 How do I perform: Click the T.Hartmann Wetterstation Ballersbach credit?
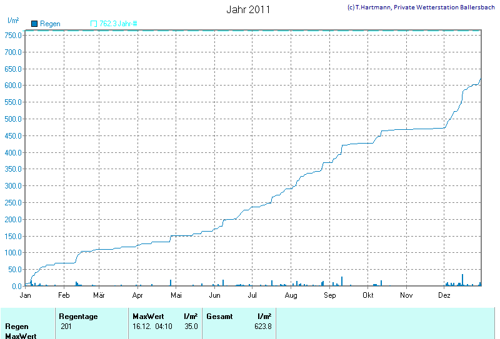pos(421,7)
